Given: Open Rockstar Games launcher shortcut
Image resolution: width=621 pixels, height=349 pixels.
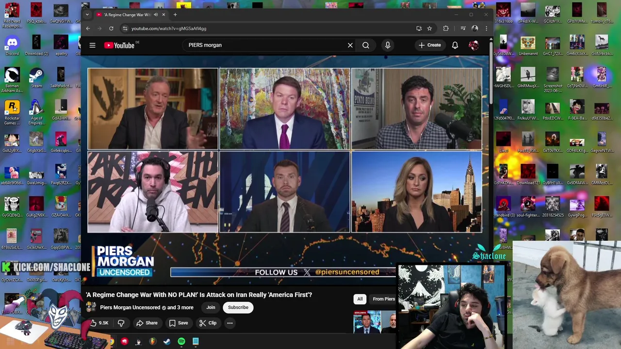Looking at the screenshot, I should click(x=12, y=112).
